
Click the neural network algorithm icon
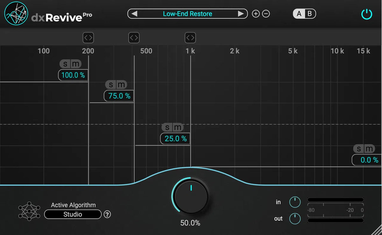[29, 211]
